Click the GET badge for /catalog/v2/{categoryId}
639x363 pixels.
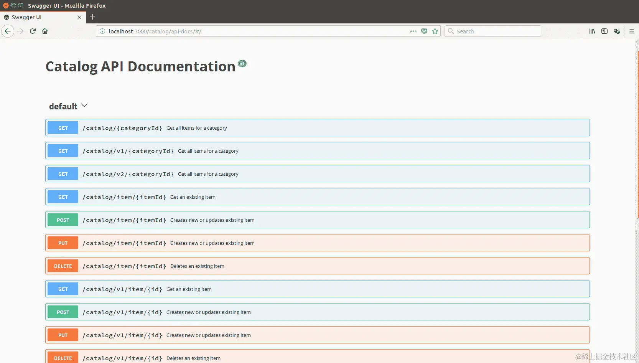click(x=63, y=174)
